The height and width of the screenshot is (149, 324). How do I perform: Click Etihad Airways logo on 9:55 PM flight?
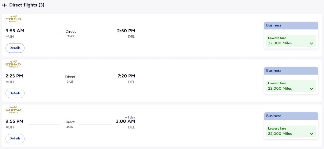coord(13,109)
